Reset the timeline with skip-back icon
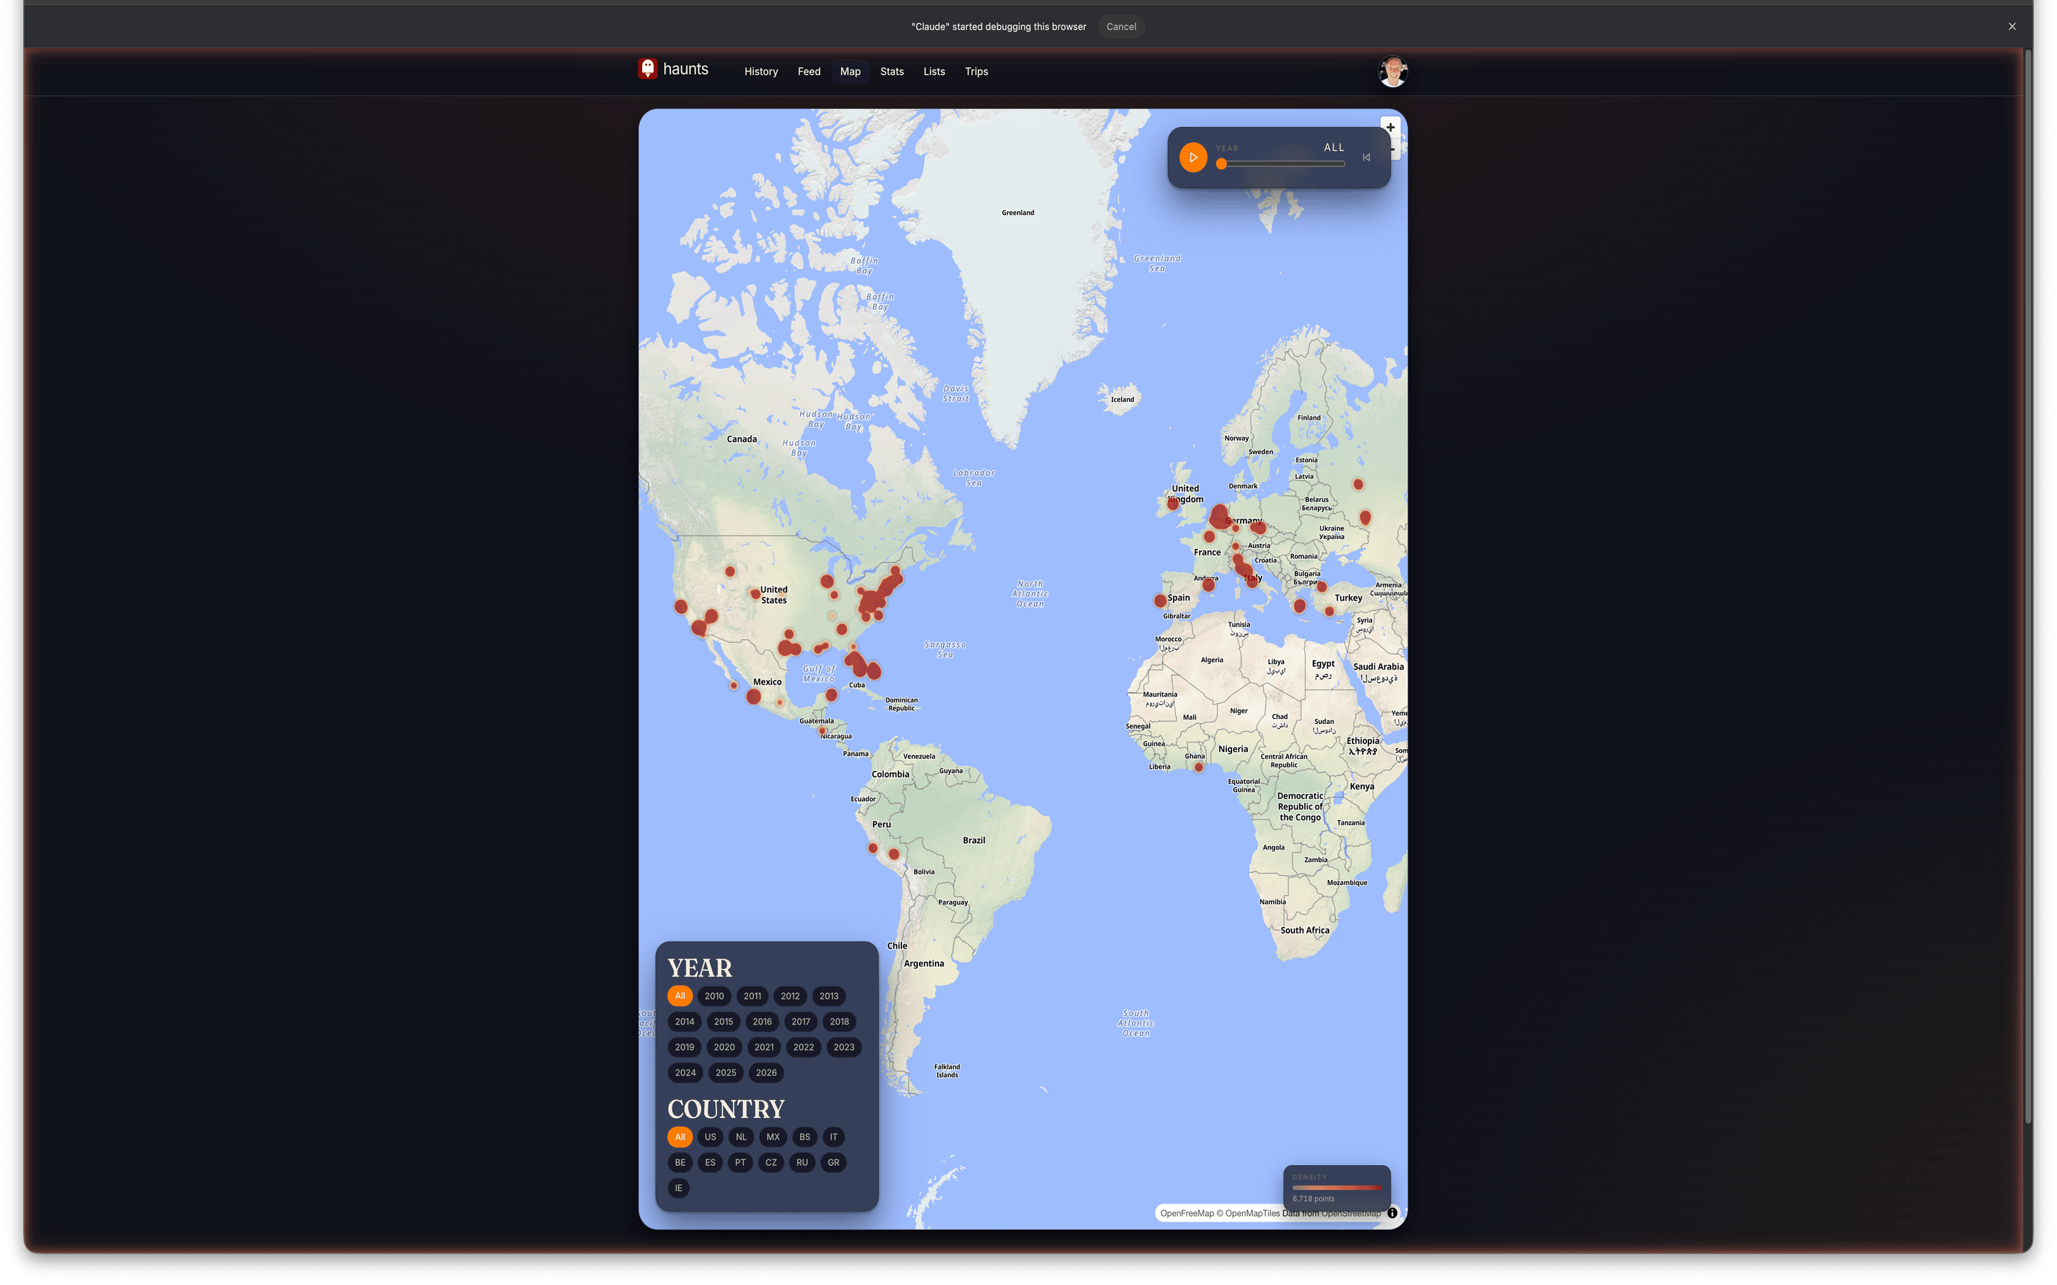The height and width of the screenshot is (1285, 2057). coord(1366,157)
